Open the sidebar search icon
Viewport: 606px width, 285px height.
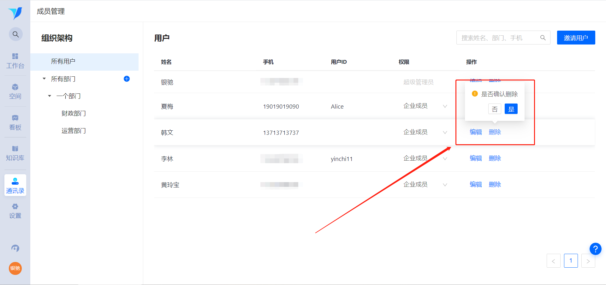point(15,34)
